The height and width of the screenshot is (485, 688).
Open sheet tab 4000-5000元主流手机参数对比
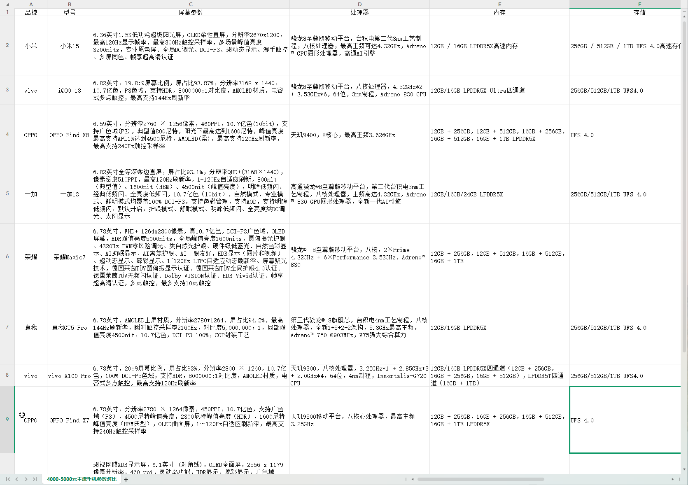82,479
